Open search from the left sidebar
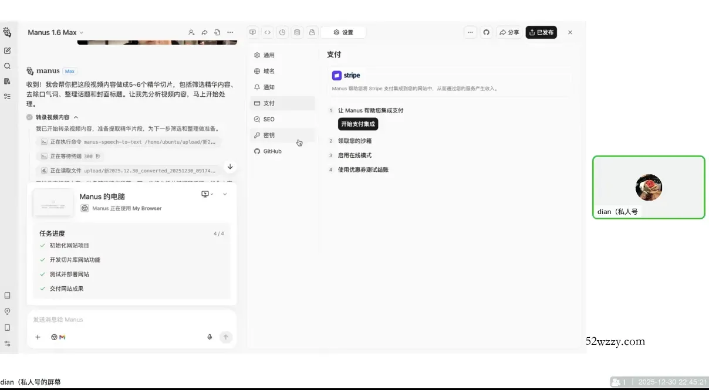Viewport: 709px width, 390px height. coord(7,66)
